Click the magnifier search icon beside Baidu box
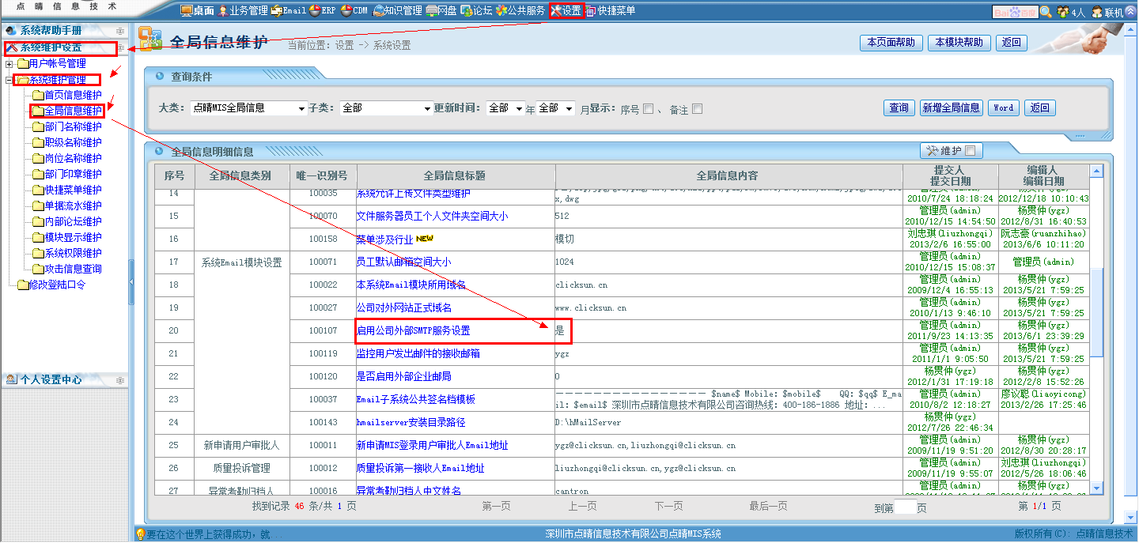1139x543 pixels. (1046, 12)
